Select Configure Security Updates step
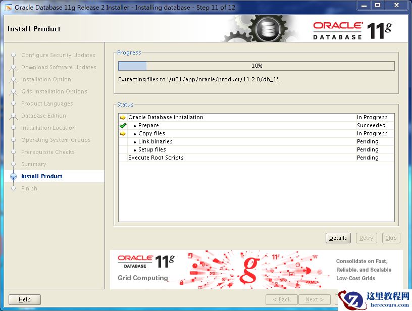Image resolution: width=412 pixels, height=311 pixels. pyautogui.click(x=58, y=55)
